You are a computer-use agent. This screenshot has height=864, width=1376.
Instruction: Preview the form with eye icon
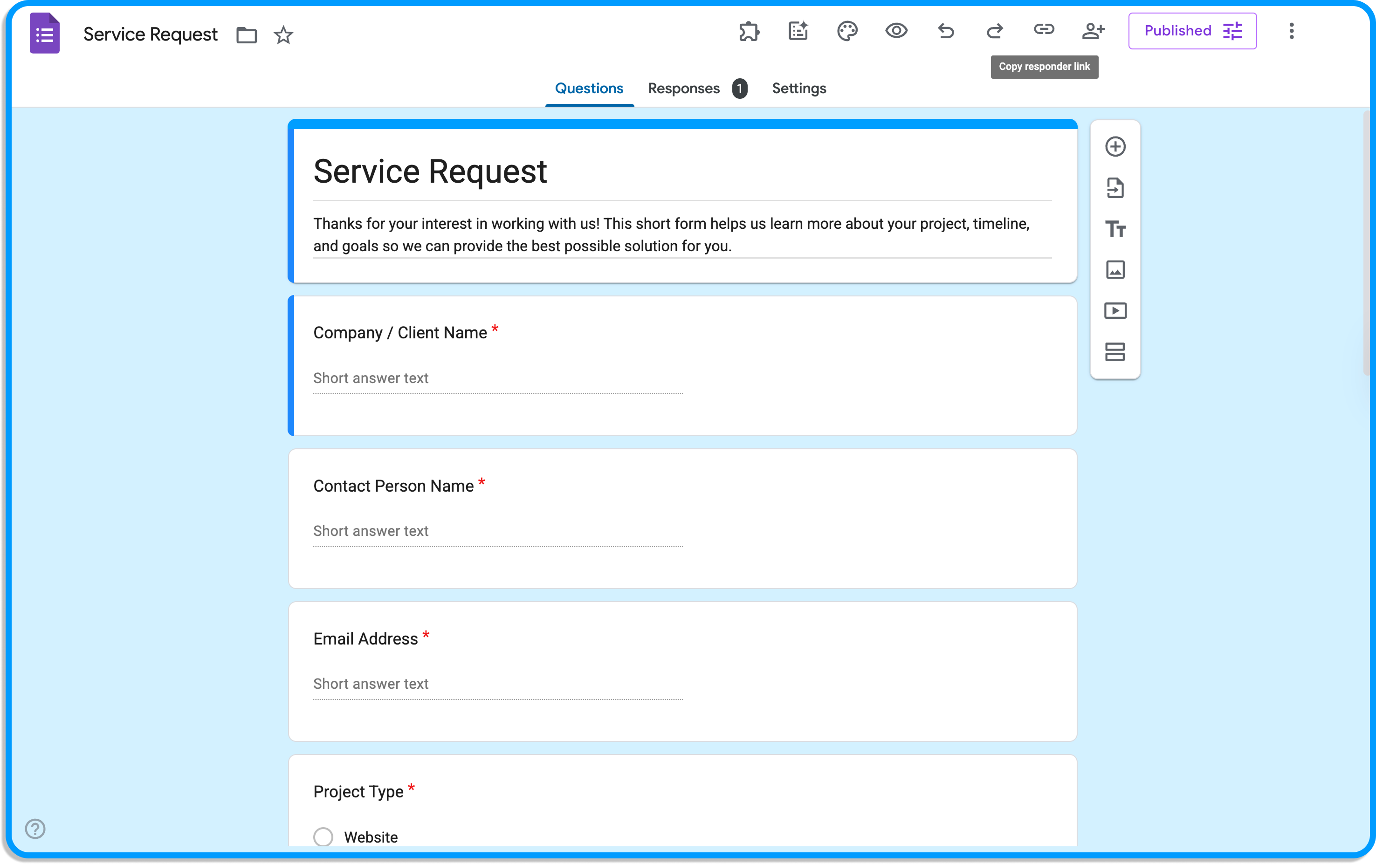(x=896, y=31)
